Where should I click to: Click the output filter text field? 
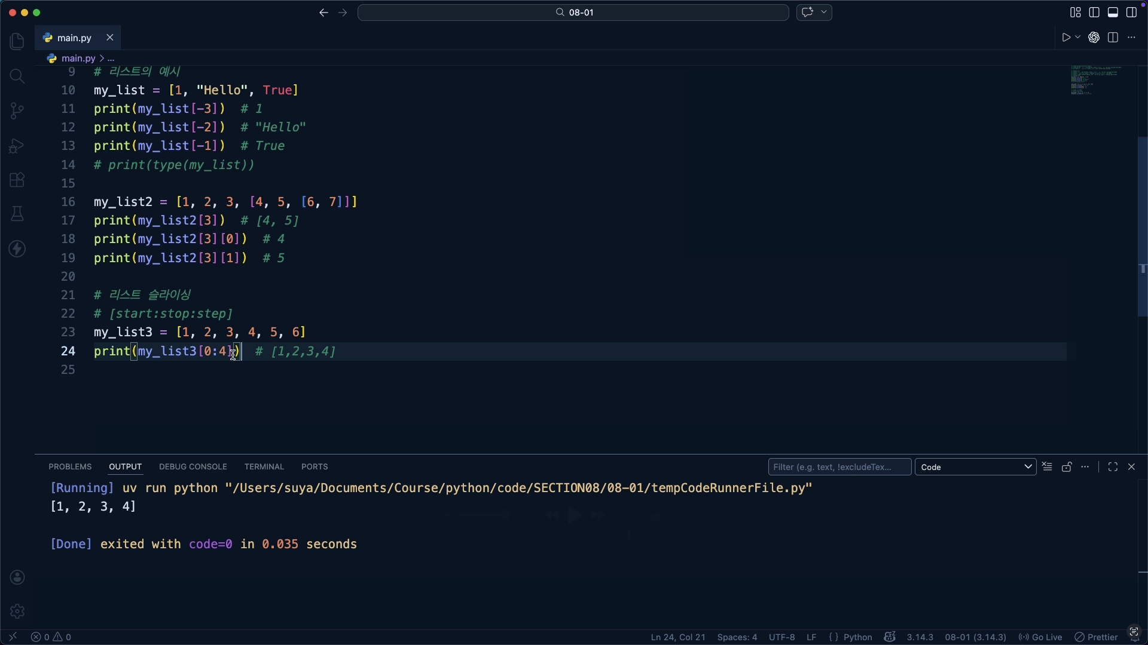[839, 467]
